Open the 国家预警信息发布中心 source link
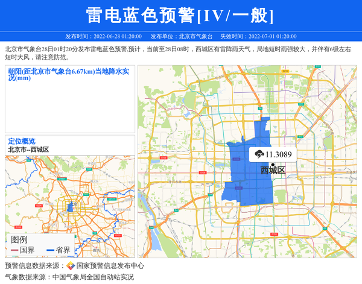 pos(110,266)
